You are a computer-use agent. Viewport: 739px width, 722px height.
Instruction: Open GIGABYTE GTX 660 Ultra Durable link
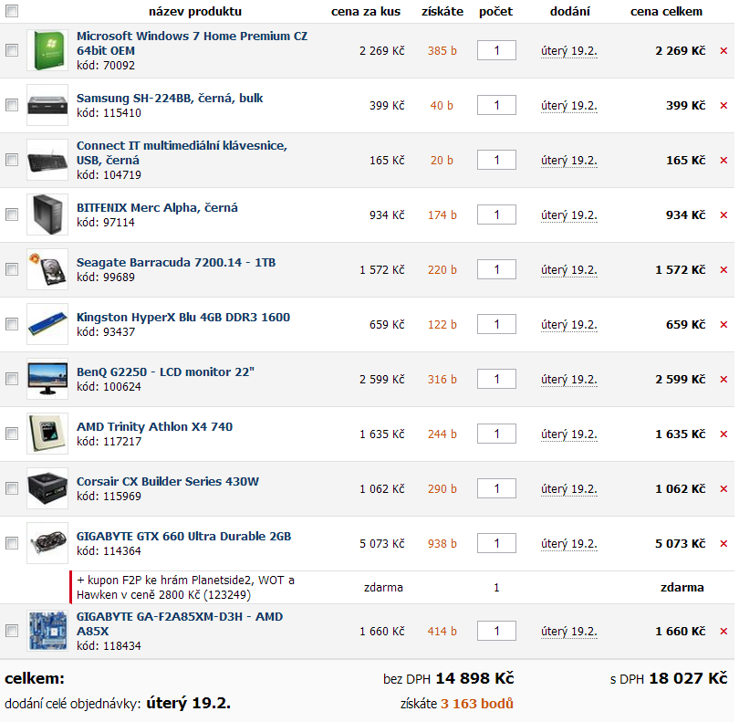click(x=183, y=536)
